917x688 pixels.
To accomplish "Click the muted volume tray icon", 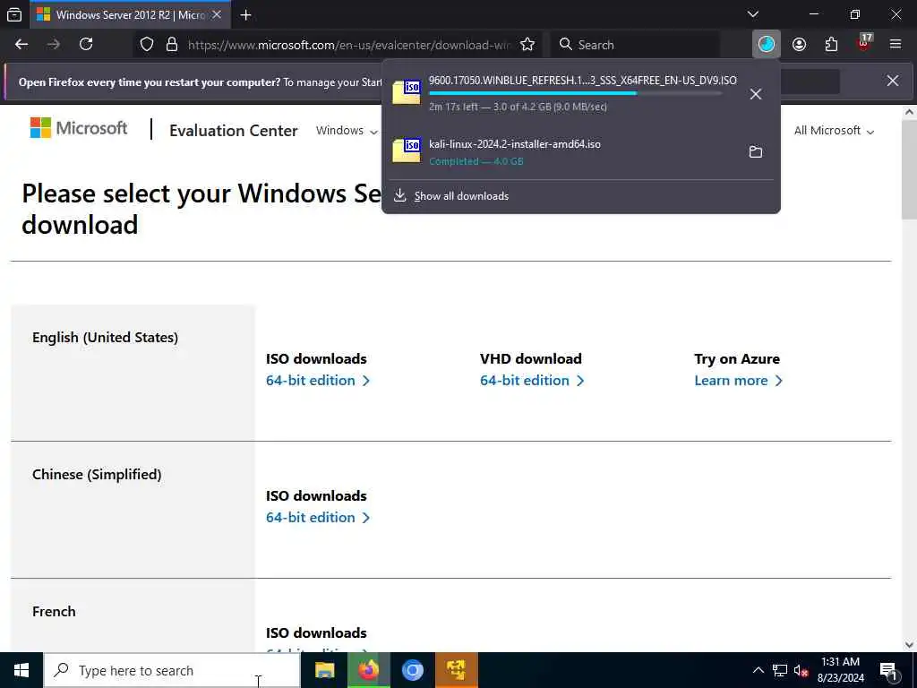I will (x=801, y=670).
